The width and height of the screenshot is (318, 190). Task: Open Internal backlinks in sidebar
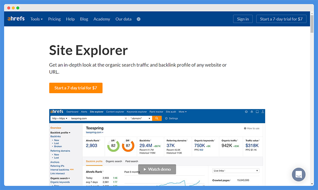[60, 170]
